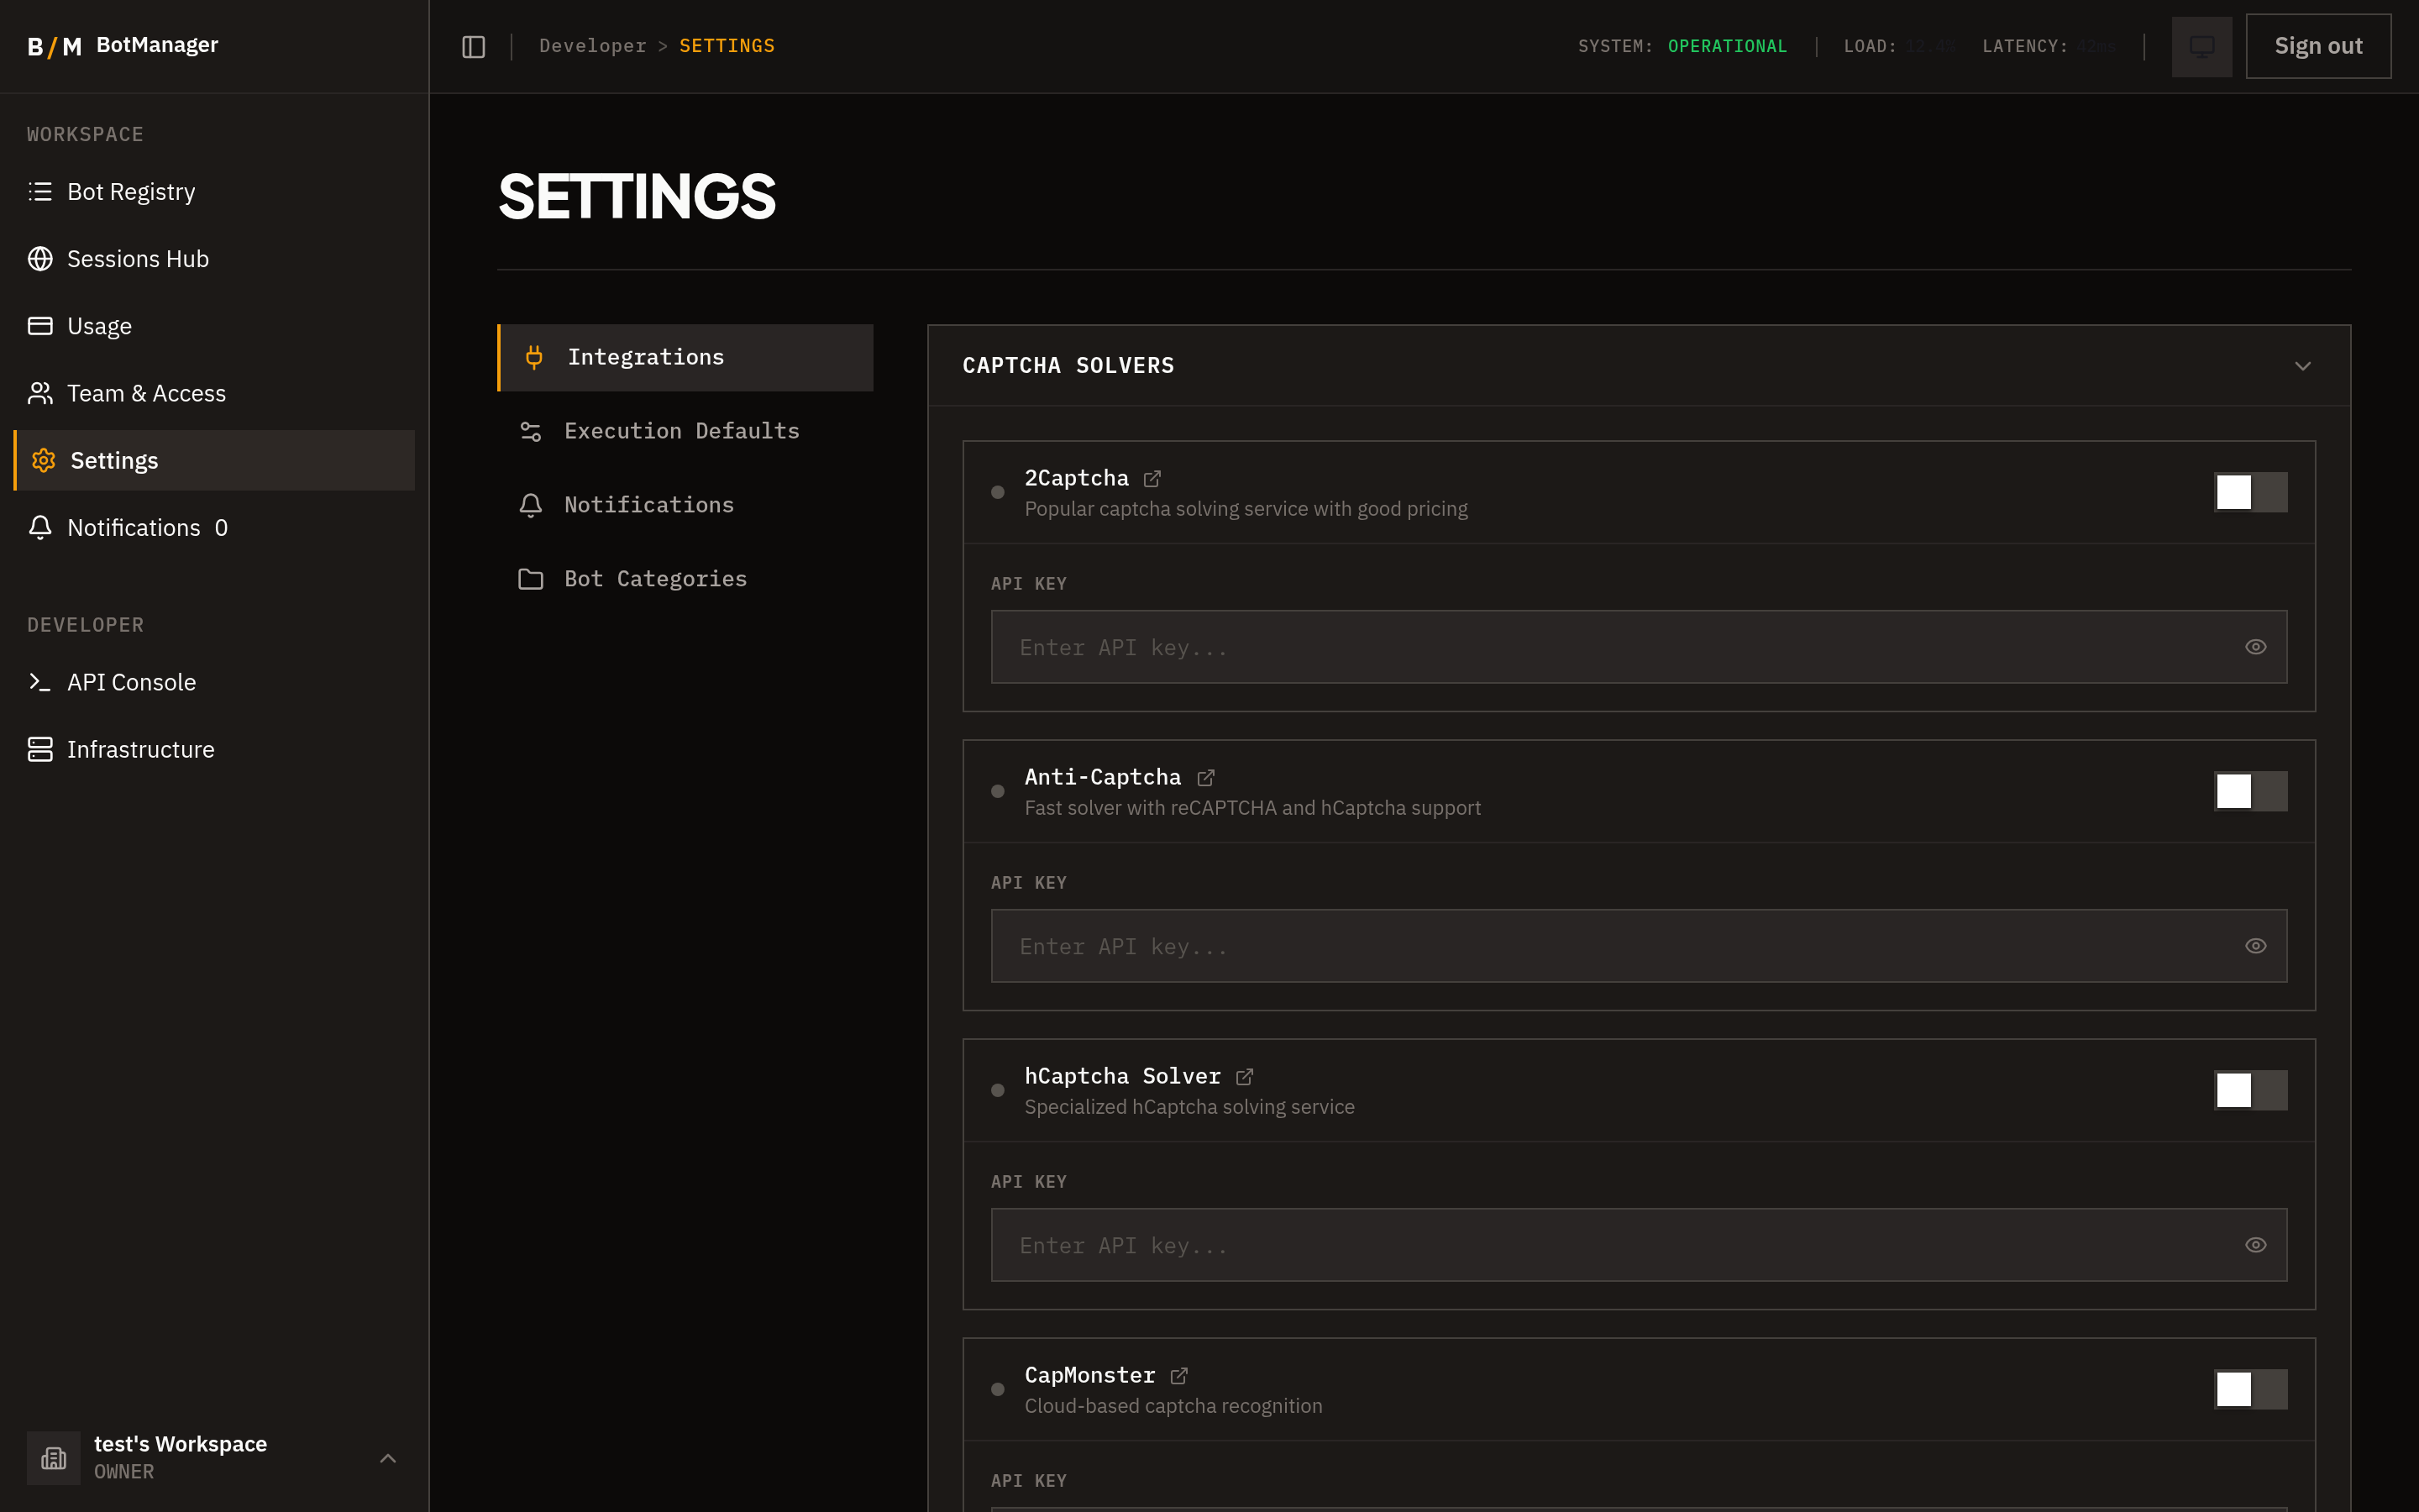Screen dimensions: 2419x1512
Task: Click OPERATIONAL system status indicator
Action: pos(1726,45)
